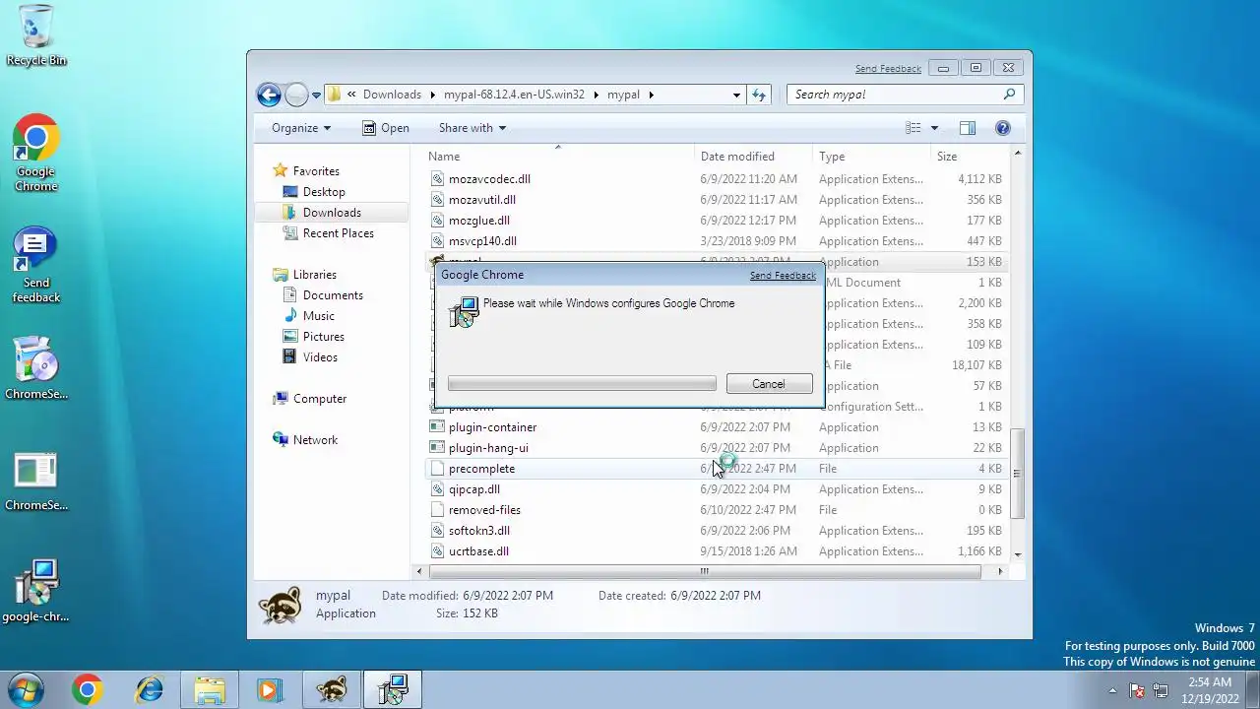Open the Organize menu

[301, 128]
